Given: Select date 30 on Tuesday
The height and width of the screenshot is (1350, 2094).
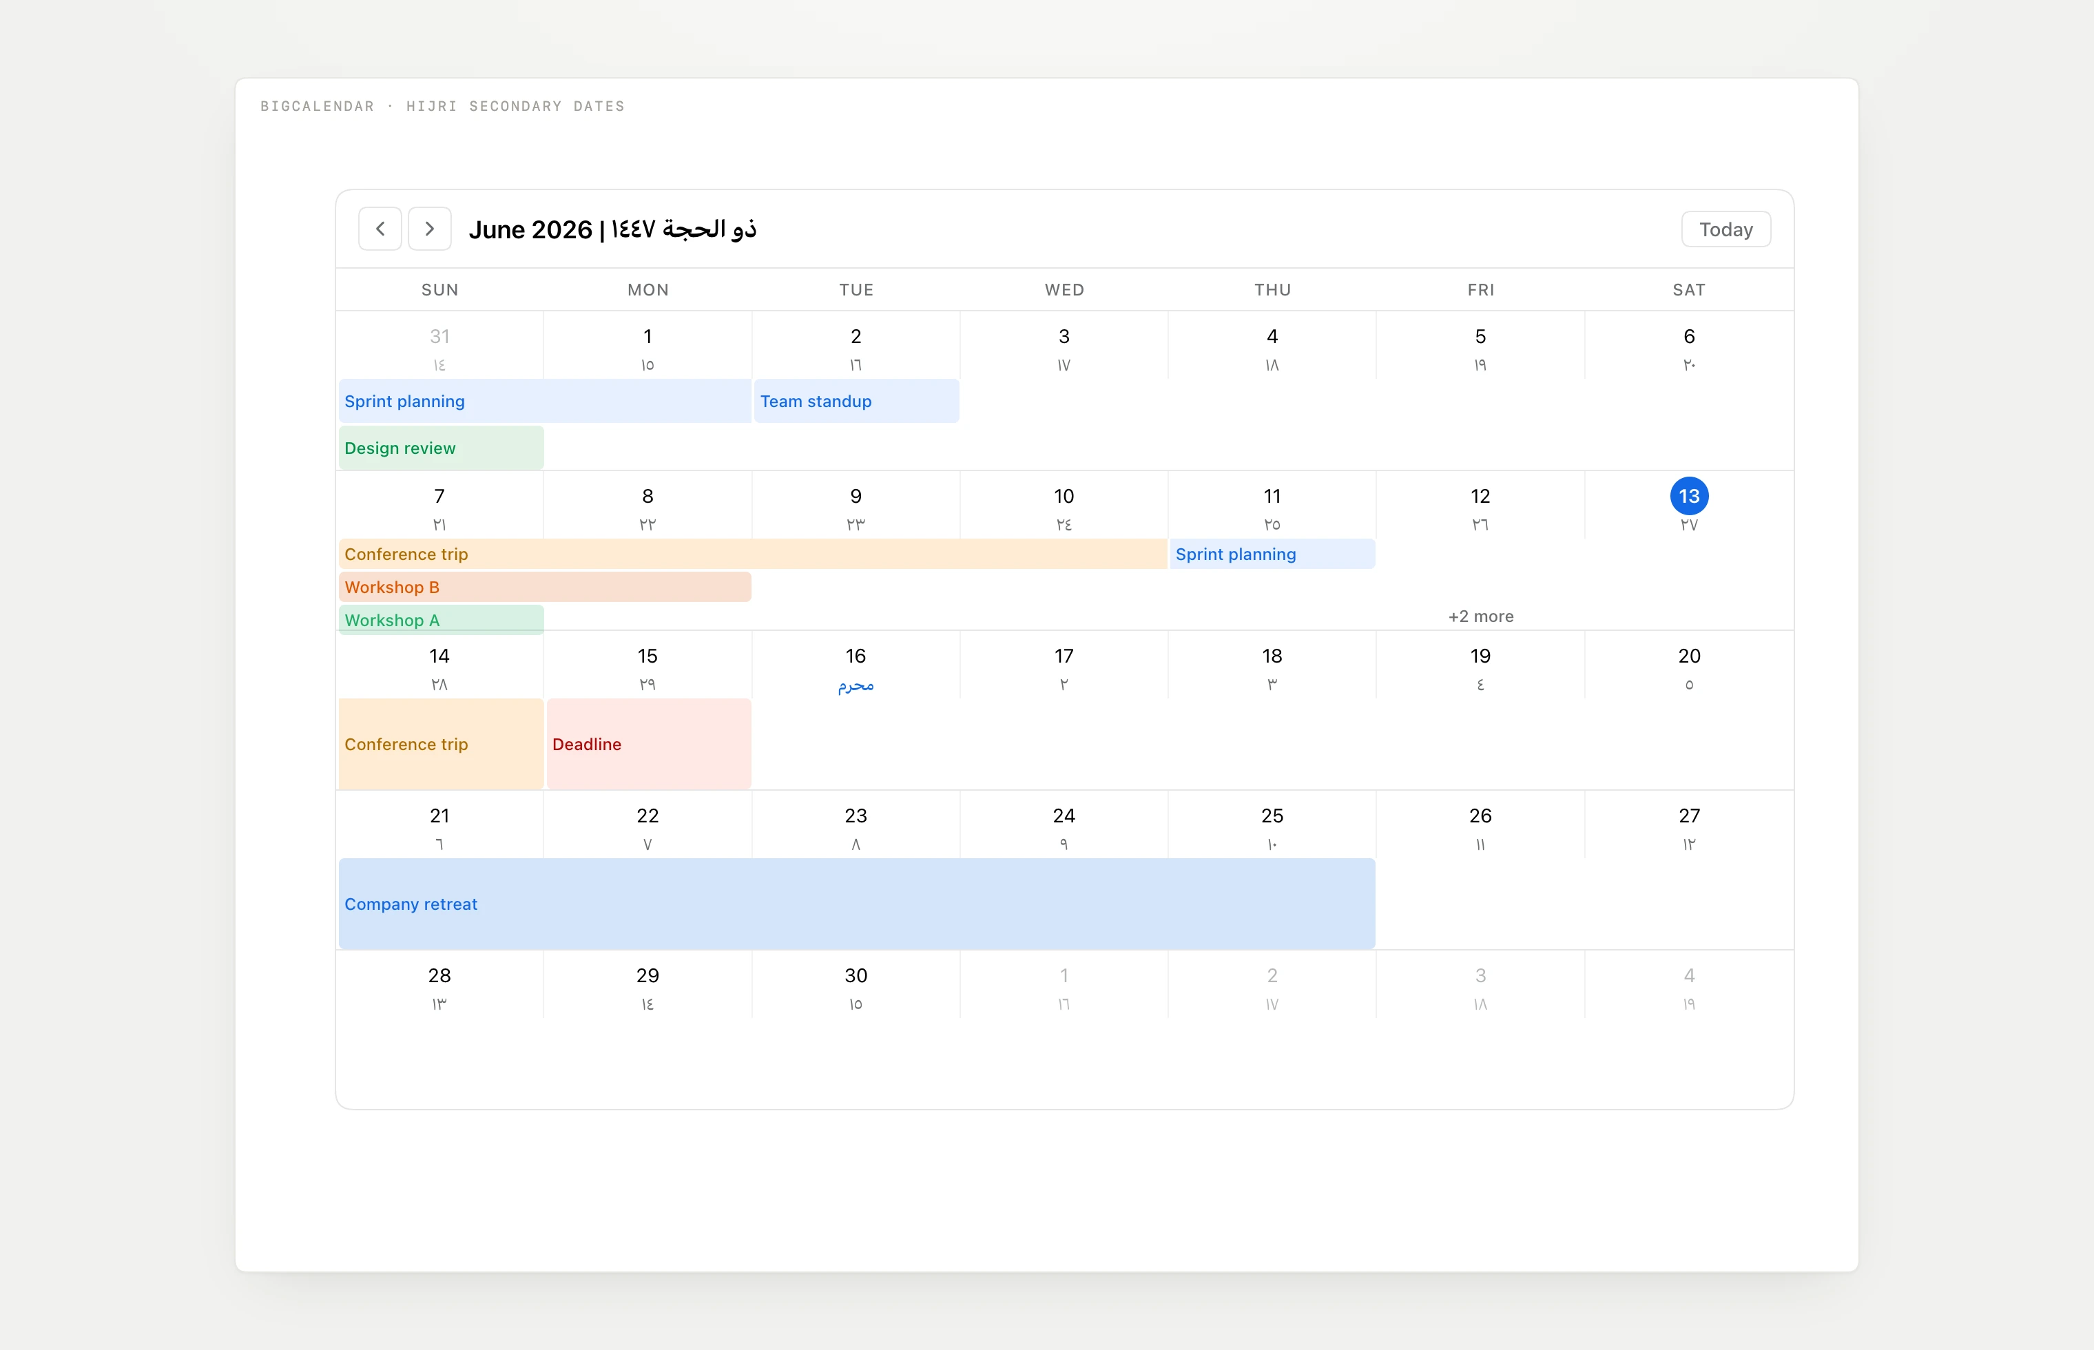Looking at the screenshot, I should [856, 976].
